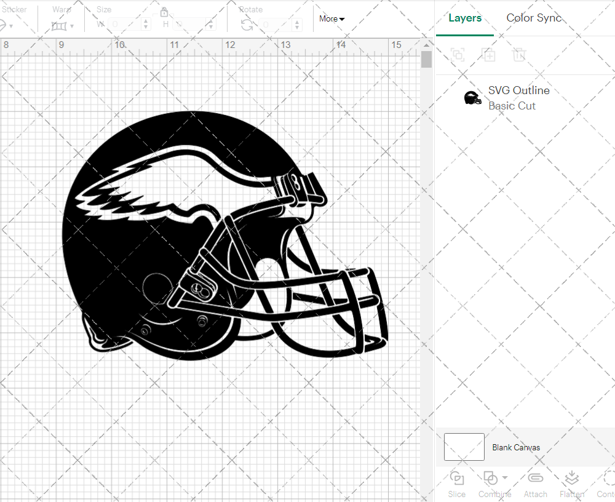Click the Rotate icon in toolbar
Image resolution: width=615 pixels, height=502 pixels.
pos(247,25)
